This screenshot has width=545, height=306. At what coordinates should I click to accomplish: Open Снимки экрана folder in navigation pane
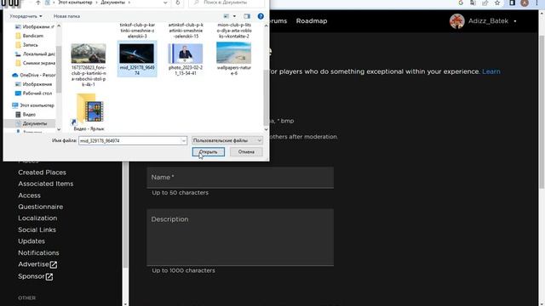(x=35, y=63)
